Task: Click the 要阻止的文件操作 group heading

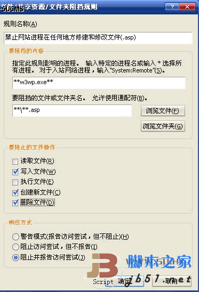Action: pos(32,147)
